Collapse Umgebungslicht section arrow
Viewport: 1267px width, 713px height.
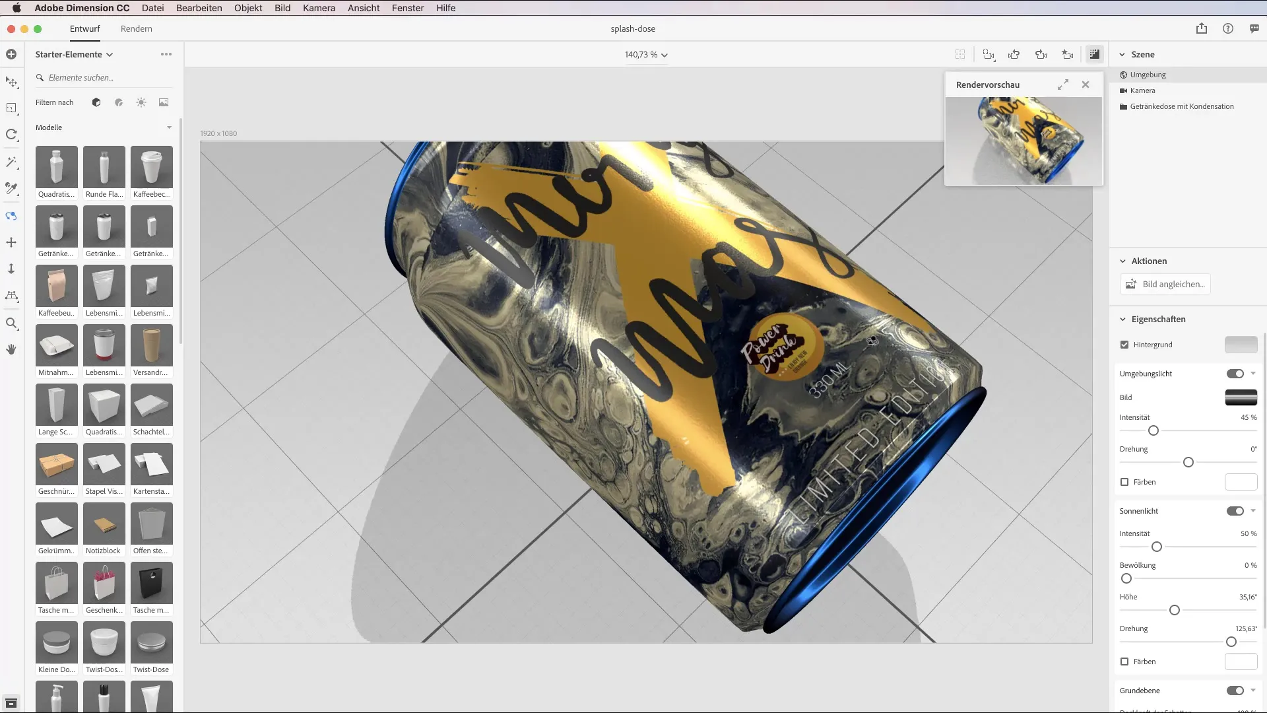pyautogui.click(x=1253, y=374)
